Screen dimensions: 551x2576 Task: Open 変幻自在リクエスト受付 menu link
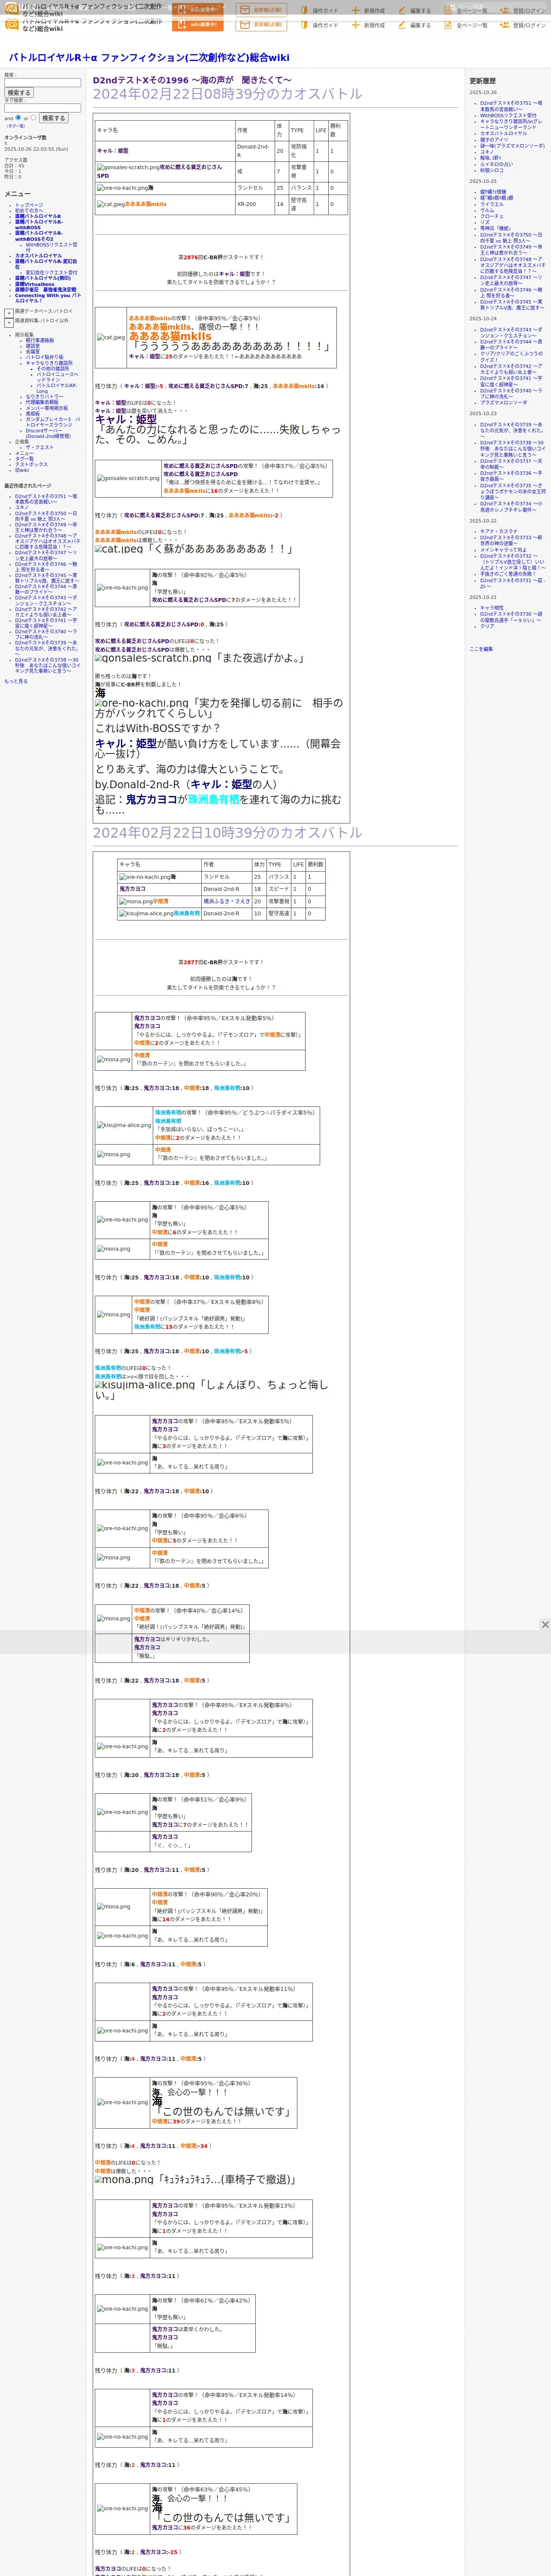coord(51,272)
